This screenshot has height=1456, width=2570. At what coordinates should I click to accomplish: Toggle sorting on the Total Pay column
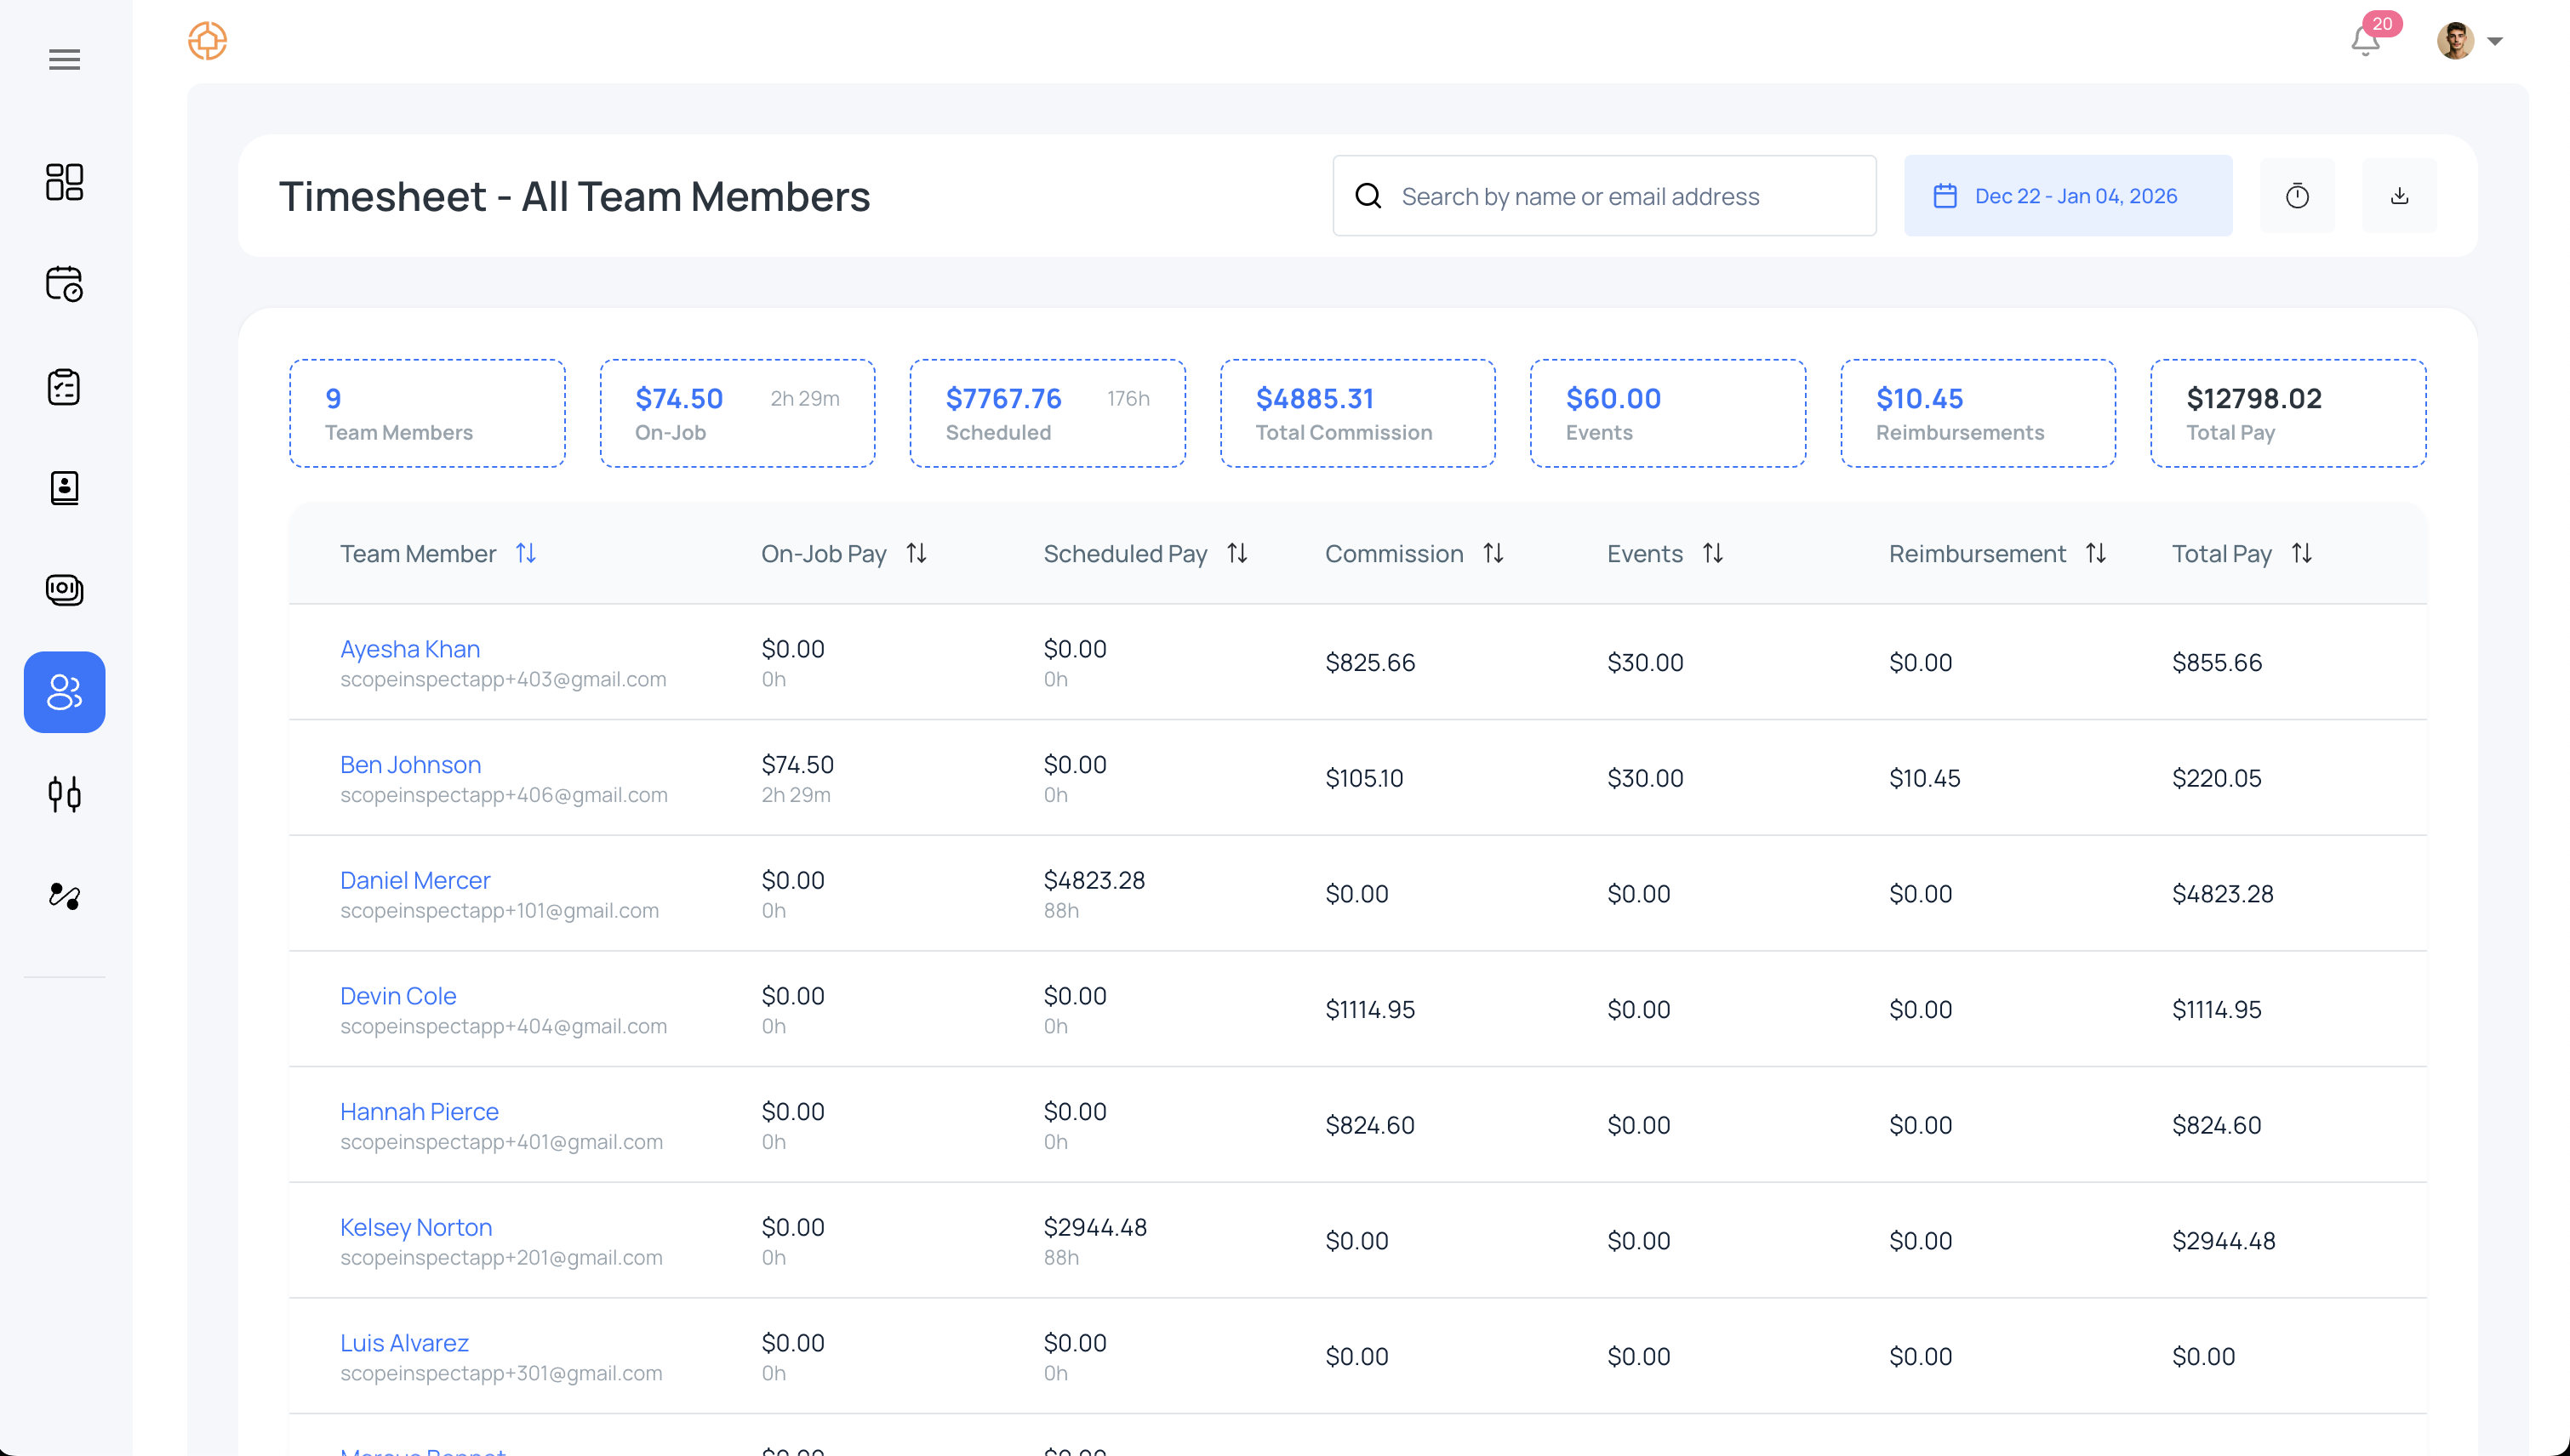tap(2302, 553)
